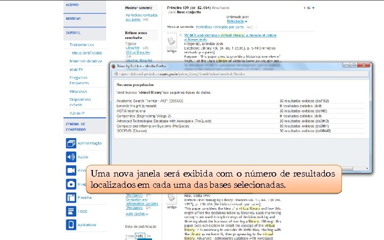
Task: Click the From year input field
Action: tap(140, 236)
